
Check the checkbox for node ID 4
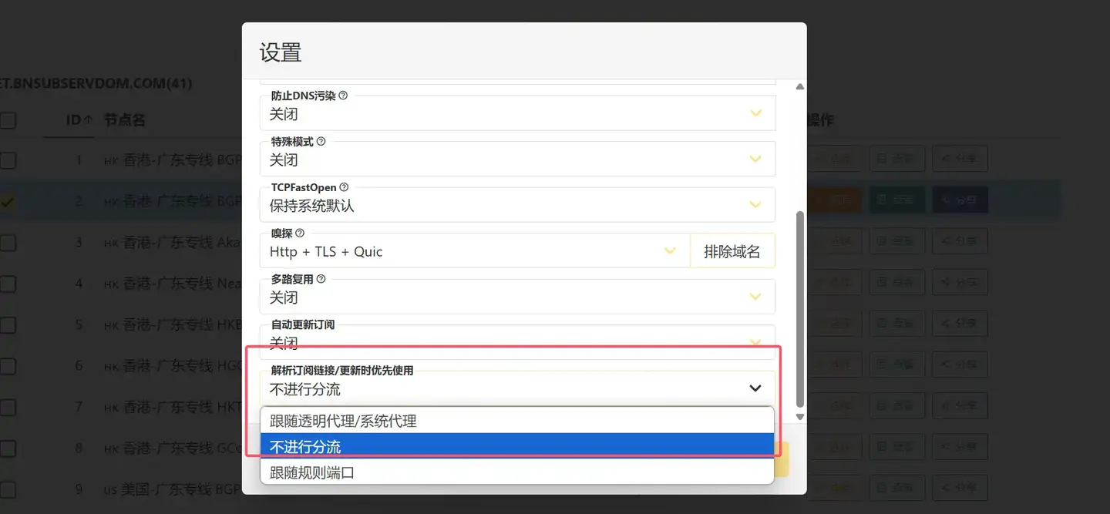[8, 284]
